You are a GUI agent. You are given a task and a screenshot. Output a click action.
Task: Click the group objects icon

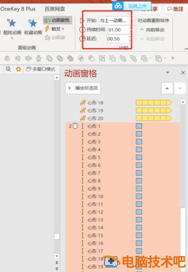(x=102, y=58)
